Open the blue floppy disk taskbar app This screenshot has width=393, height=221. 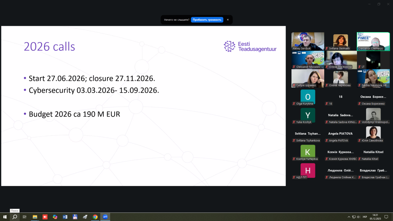point(75,217)
